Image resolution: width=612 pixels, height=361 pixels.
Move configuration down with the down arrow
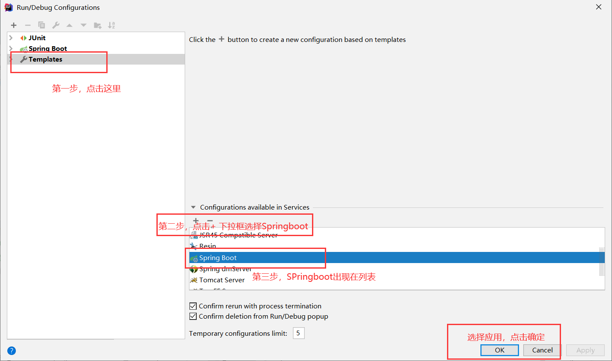(84, 25)
